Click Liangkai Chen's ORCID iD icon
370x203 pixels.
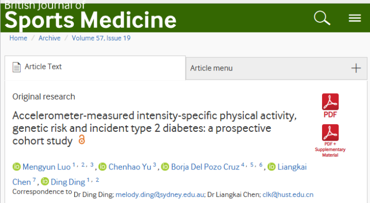click(272, 166)
